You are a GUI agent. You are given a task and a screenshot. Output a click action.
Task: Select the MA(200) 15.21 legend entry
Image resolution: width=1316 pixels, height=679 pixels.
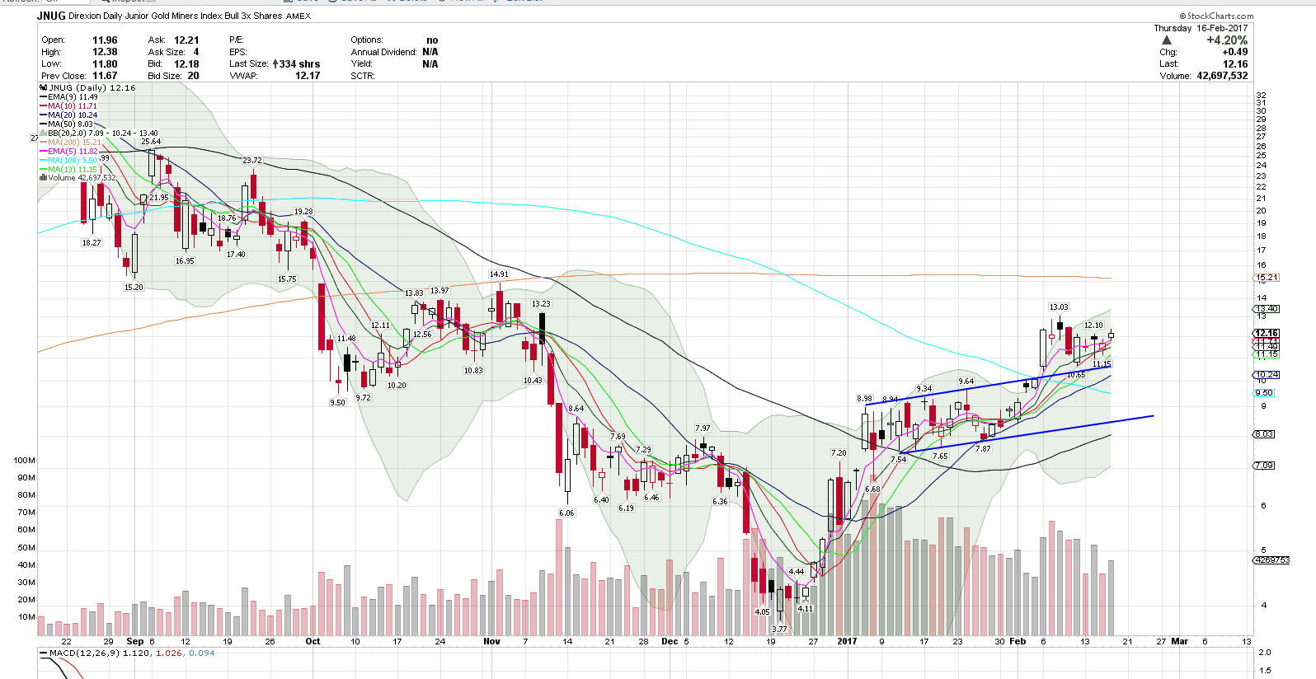(74, 142)
